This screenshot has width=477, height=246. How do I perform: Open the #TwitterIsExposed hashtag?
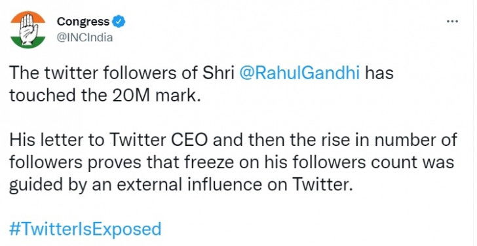pyautogui.click(x=85, y=229)
